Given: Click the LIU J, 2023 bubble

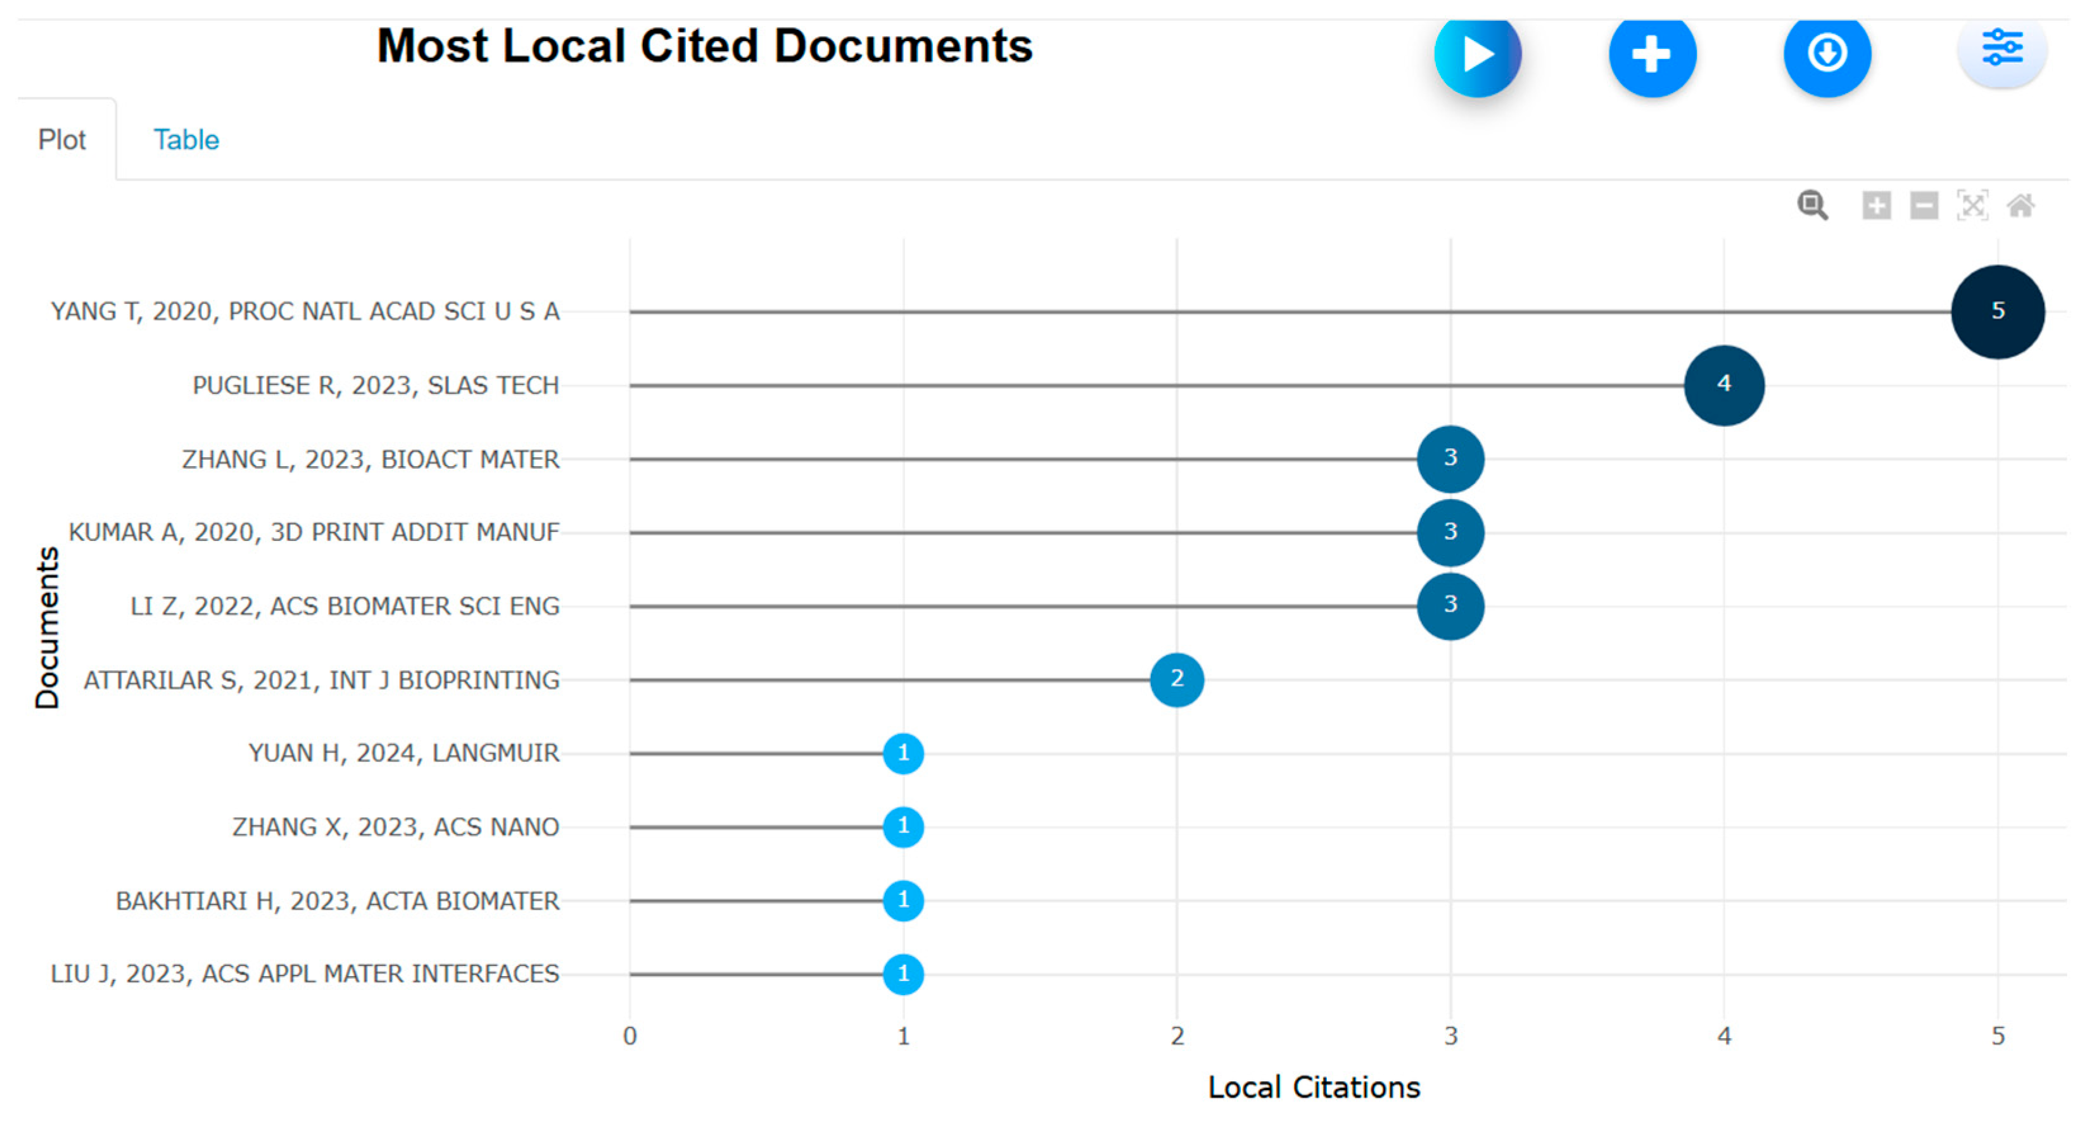Looking at the screenshot, I should [903, 973].
